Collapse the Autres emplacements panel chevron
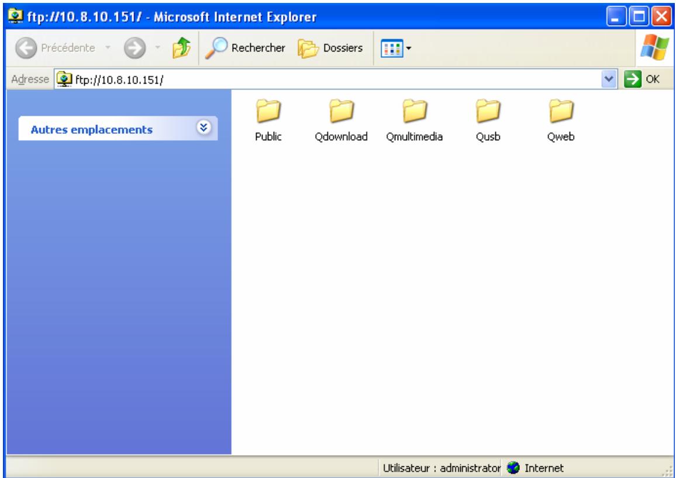 [204, 127]
